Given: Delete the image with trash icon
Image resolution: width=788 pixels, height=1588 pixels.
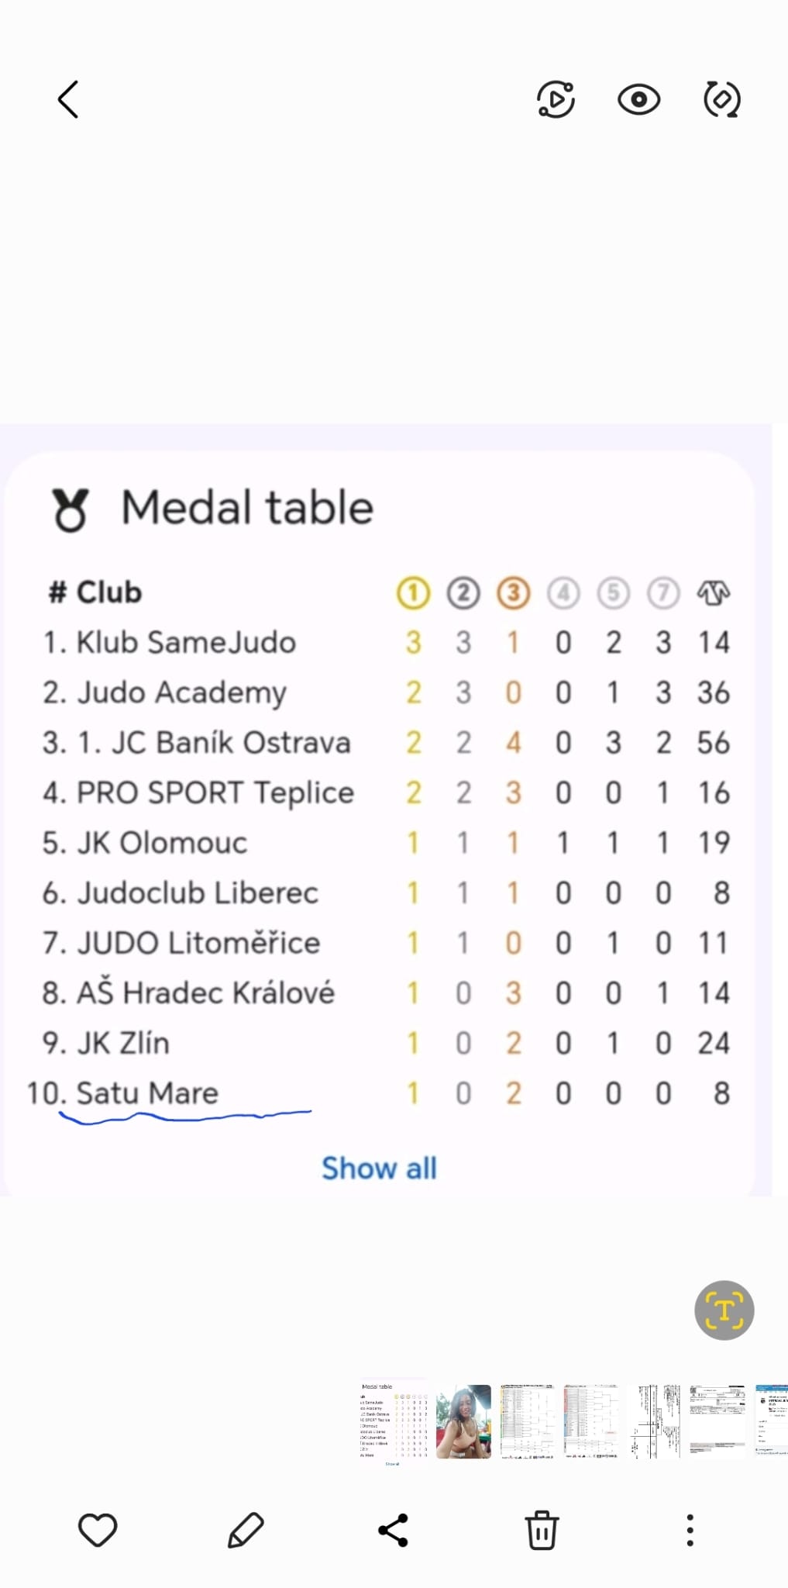Looking at the screenshot, I should 542,1530.
